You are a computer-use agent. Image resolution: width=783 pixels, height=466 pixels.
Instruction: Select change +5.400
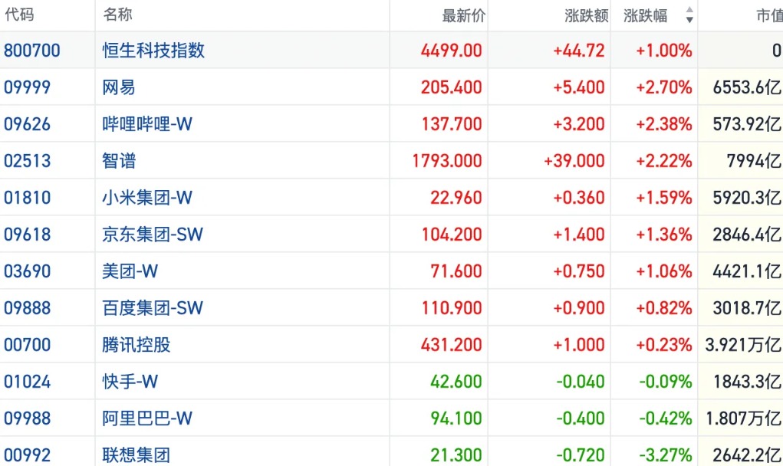pos(579,87)
